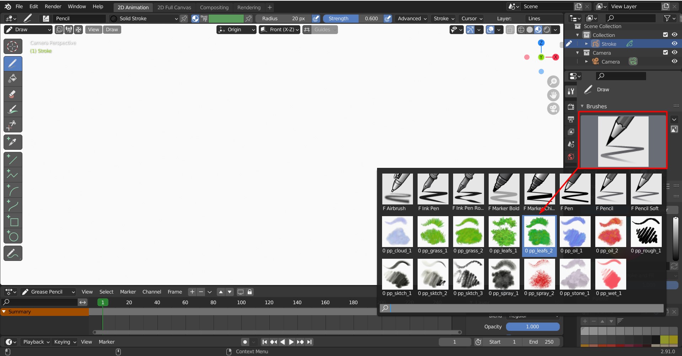Select the Tint tool

tap(13, 109)
